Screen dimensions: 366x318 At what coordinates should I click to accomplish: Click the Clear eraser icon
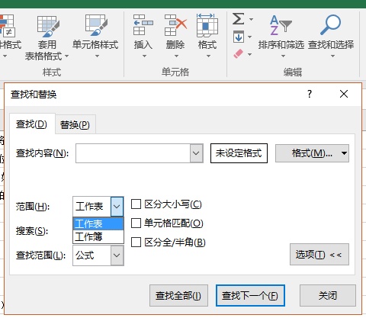click(239, 54)
